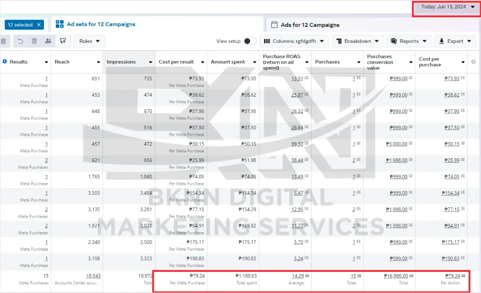Open the Rules dropdown

click(89, 41)
